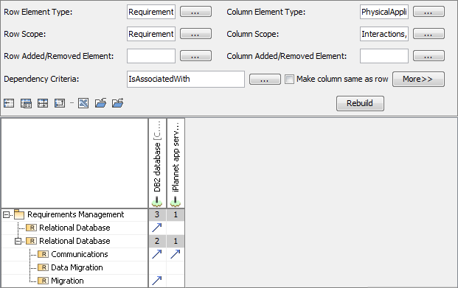The width and height of the screenshot is (458, 288).
Task: Click the R icon beside the last Migration row
Action: (44, 281)
